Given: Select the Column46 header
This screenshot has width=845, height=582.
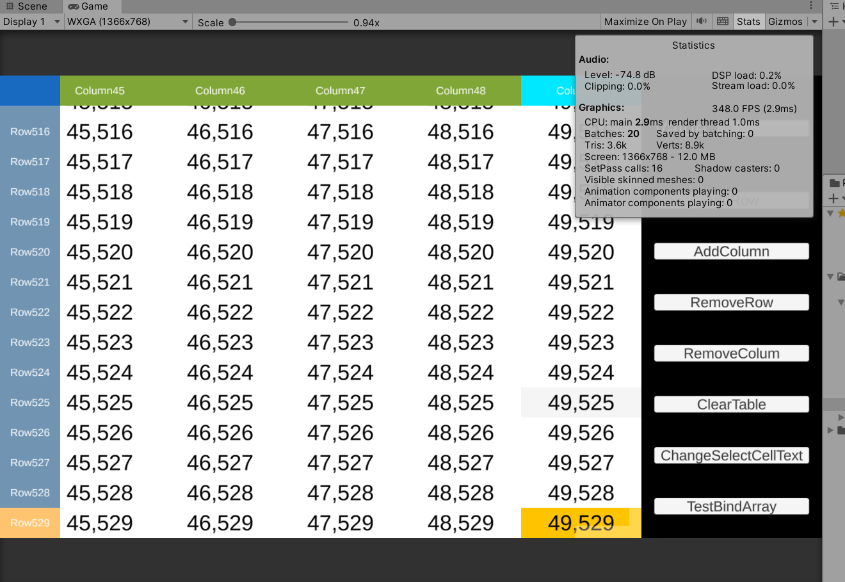Looking at the screenshot, I should 220,91.
